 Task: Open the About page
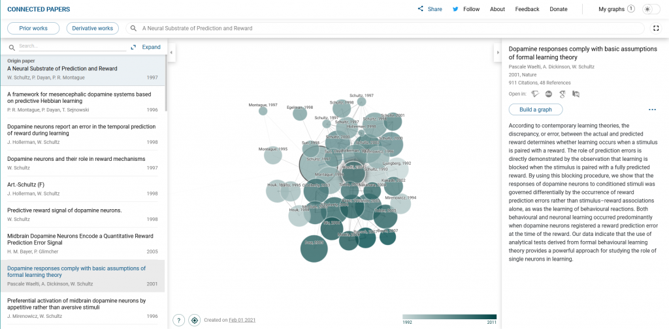tap(497, 9)
